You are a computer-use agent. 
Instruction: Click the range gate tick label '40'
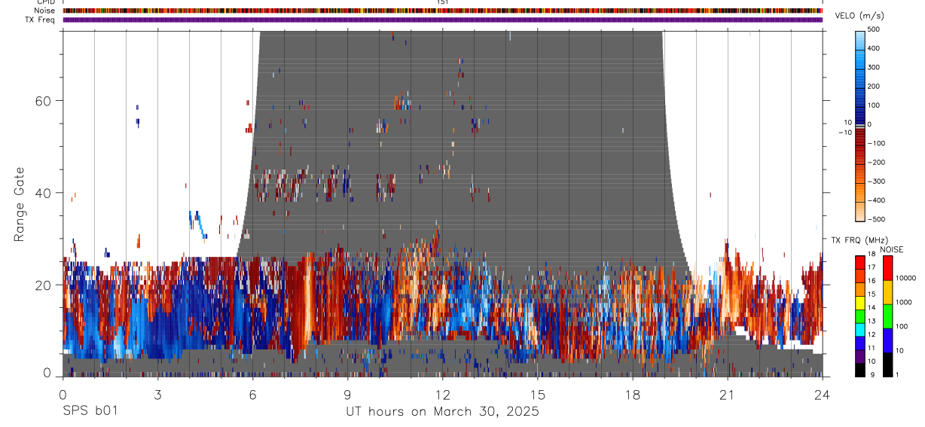[x=43, y=193]
